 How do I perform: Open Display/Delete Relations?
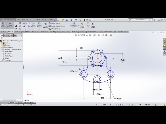pos(74,25)
